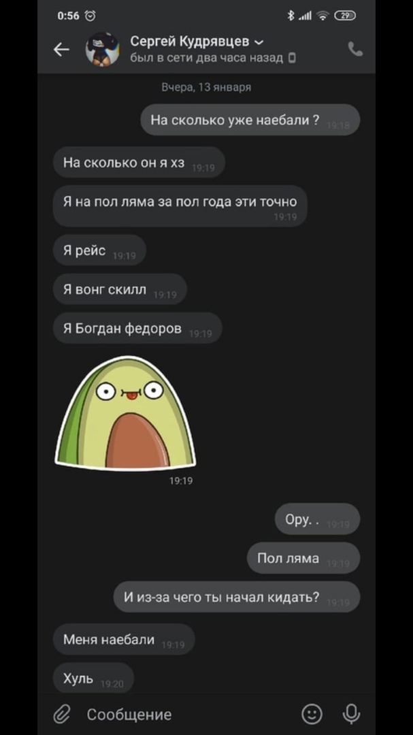Open Сергей Кудрявцев's profile avatar
The image size is (413, 735).
(103, 49)
